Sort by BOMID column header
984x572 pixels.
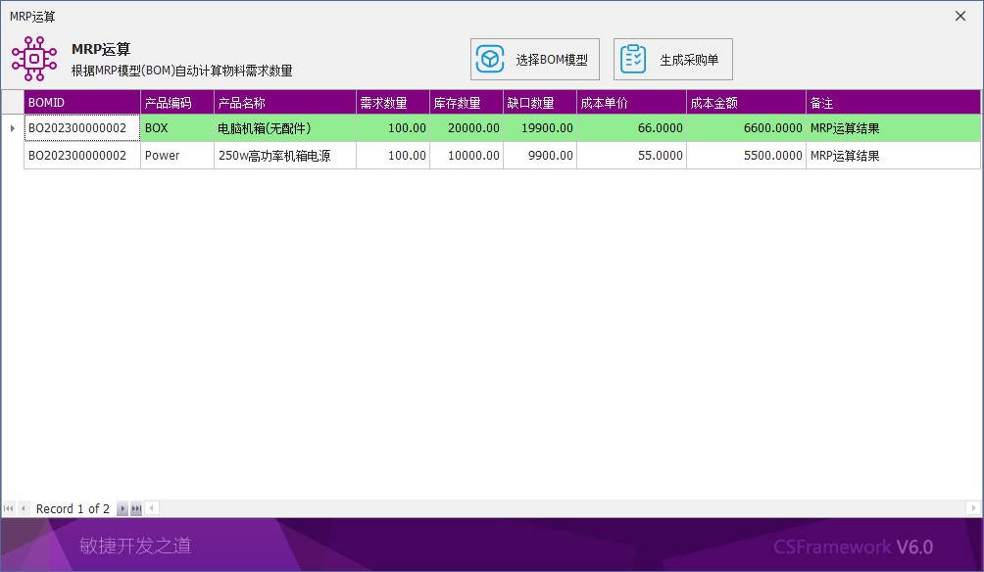pos(82,102)
